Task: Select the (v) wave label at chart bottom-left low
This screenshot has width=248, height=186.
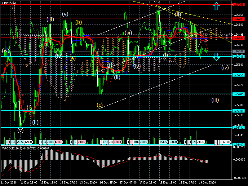Action: [20, 130]
